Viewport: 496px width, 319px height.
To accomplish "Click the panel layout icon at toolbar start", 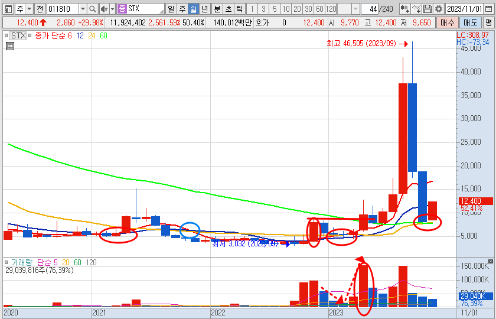I will click(x=9, y=9).
